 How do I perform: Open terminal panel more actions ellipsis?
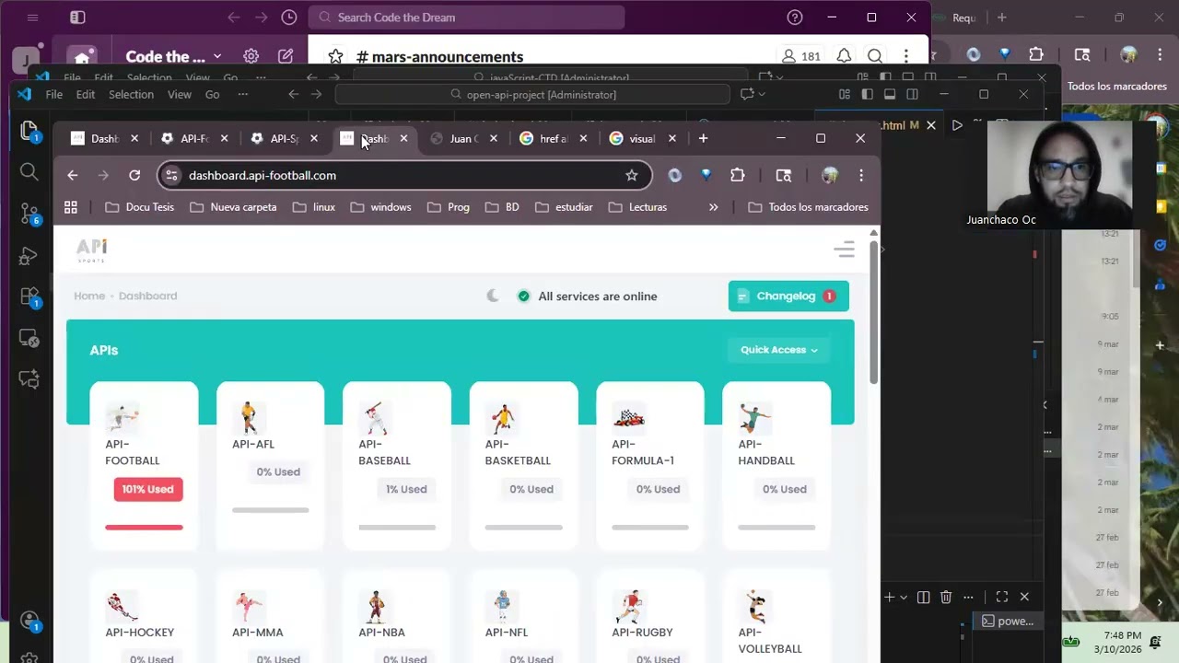coord(968,597)
